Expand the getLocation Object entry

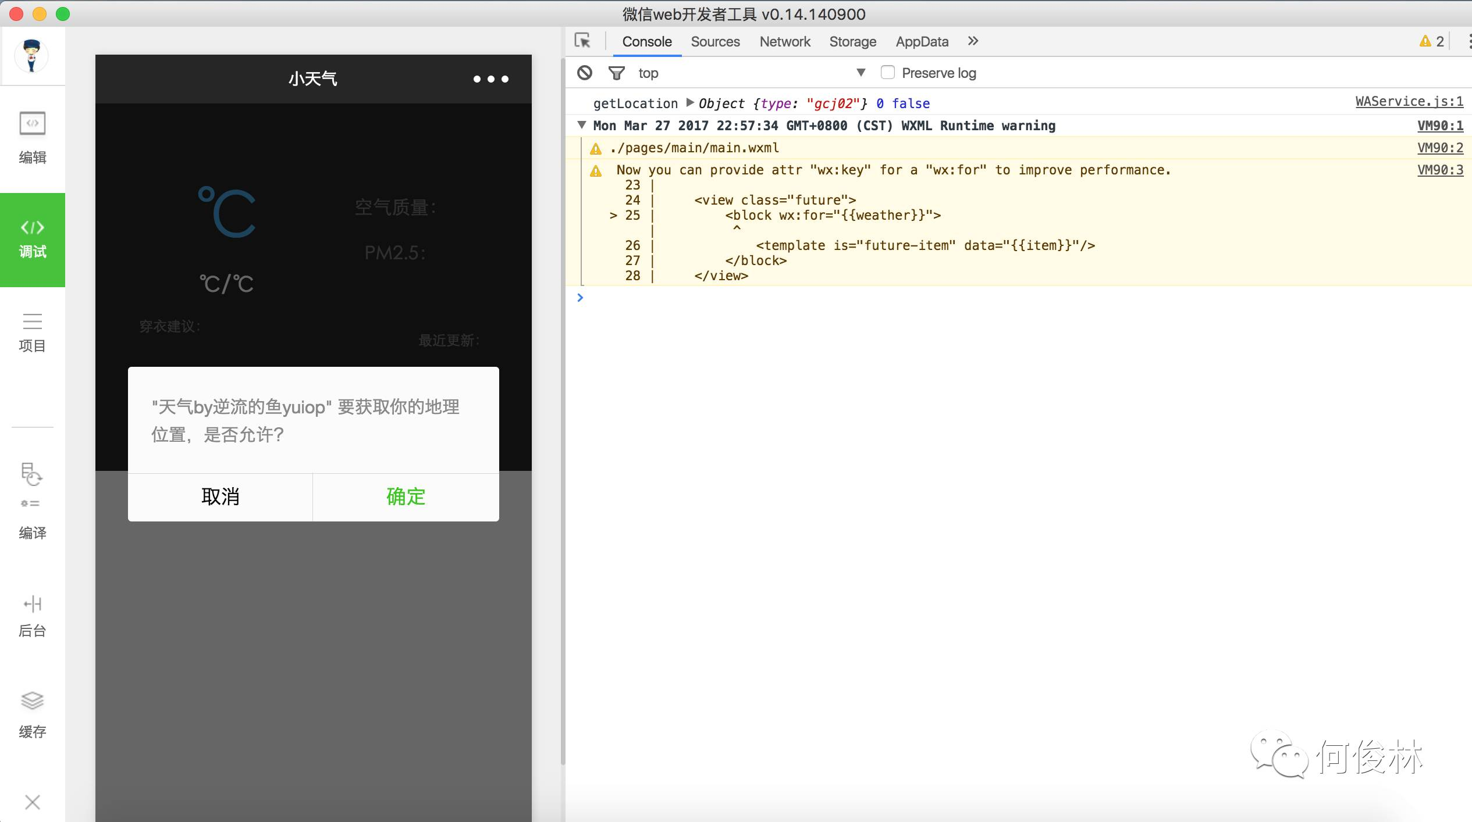pyautogui.click(x=690, y=103)
